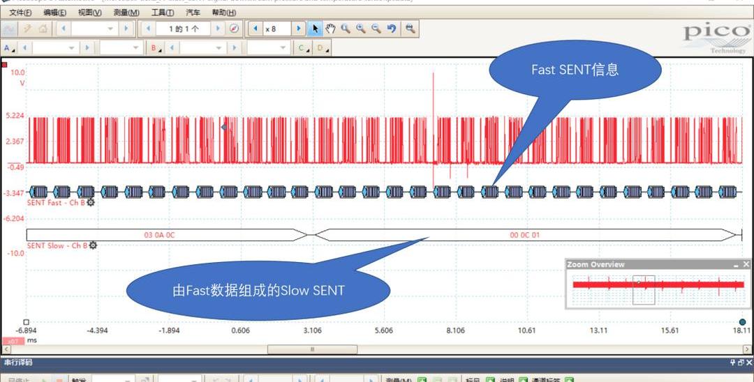Go to previous waveform buffer
754x382 pixels.
point(147,29)
